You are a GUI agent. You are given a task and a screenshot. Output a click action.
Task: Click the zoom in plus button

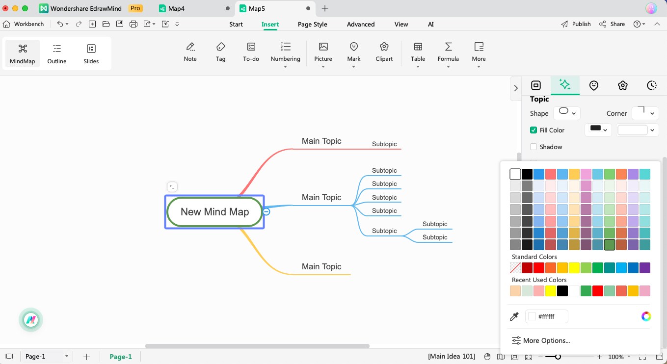[x=600, y=357]
